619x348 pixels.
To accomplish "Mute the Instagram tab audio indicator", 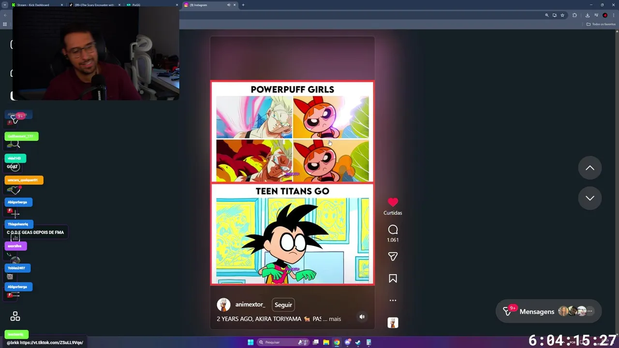I will click(x=228, y=5).
